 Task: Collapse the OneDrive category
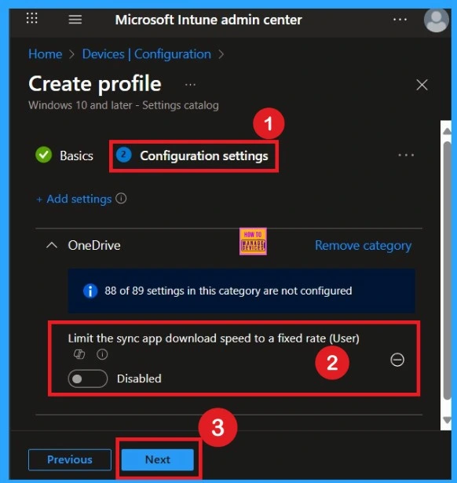point(52,246)
